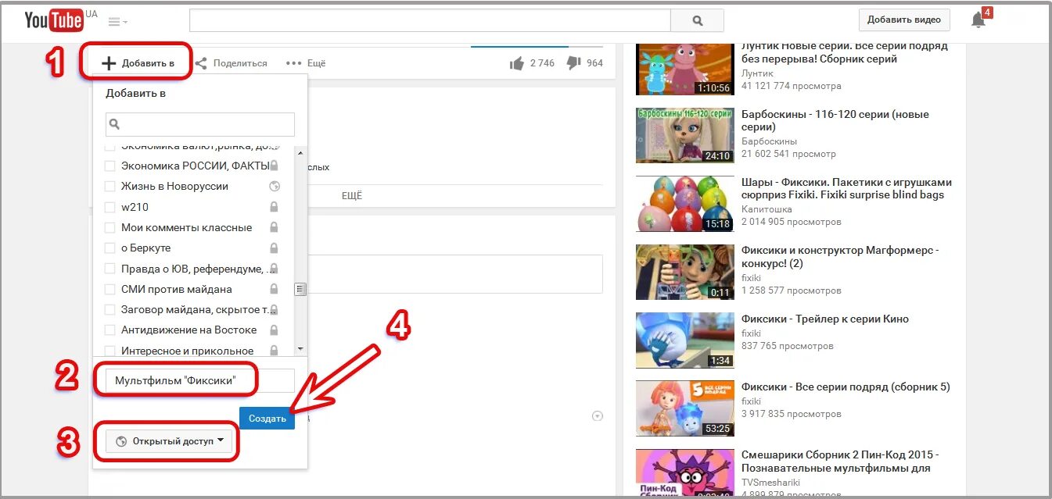Click the YouTube logo
This screenshot has height=499, width=1052.
(53, 20)
